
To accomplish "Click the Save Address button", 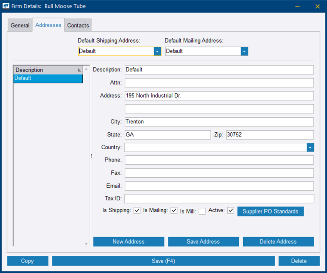I will click(203, 241).
